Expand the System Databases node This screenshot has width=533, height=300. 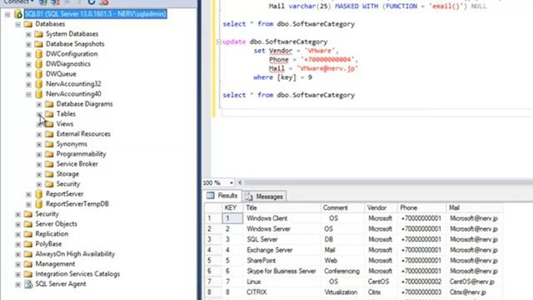click(28, 34)
